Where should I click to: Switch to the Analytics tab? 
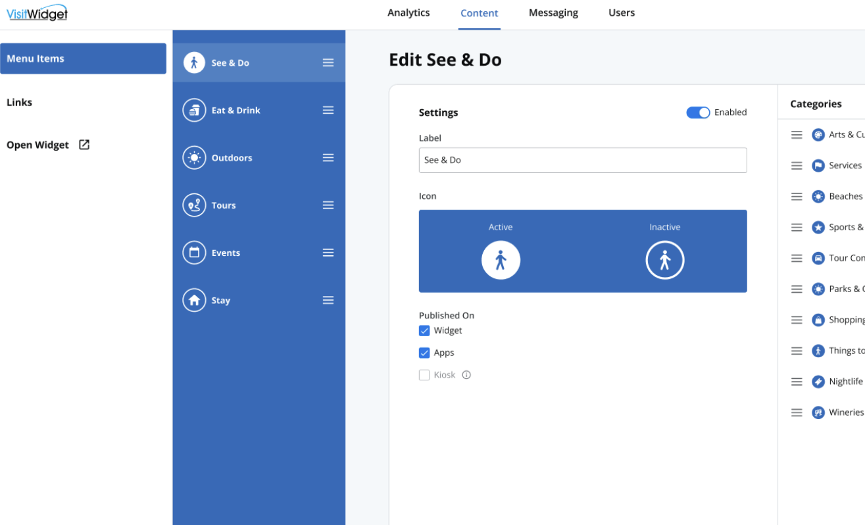click(408, 12)
